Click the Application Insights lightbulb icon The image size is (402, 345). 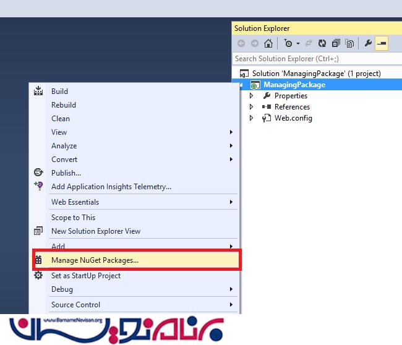click(x=38, y=186)
